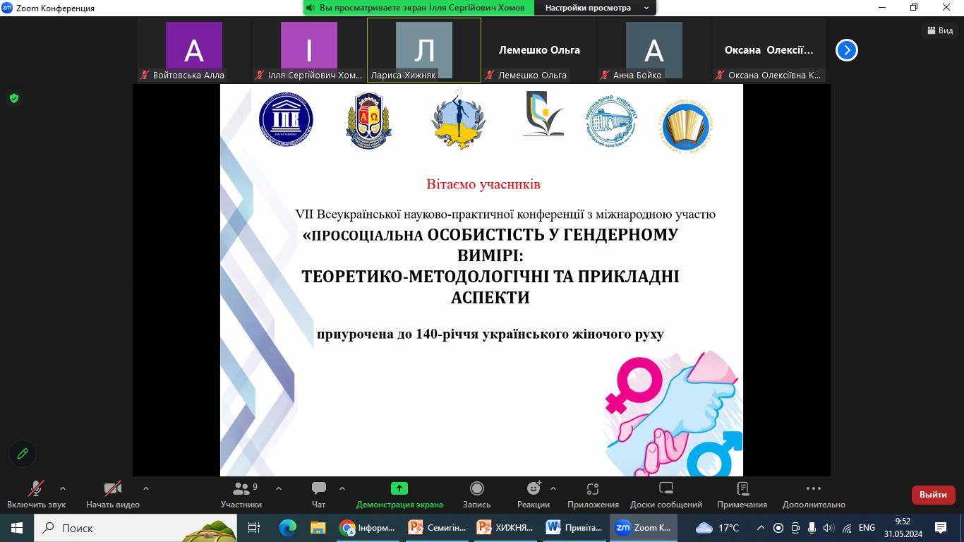
Task: Expand the arrow next to Чат
Action: click(342, 488)
